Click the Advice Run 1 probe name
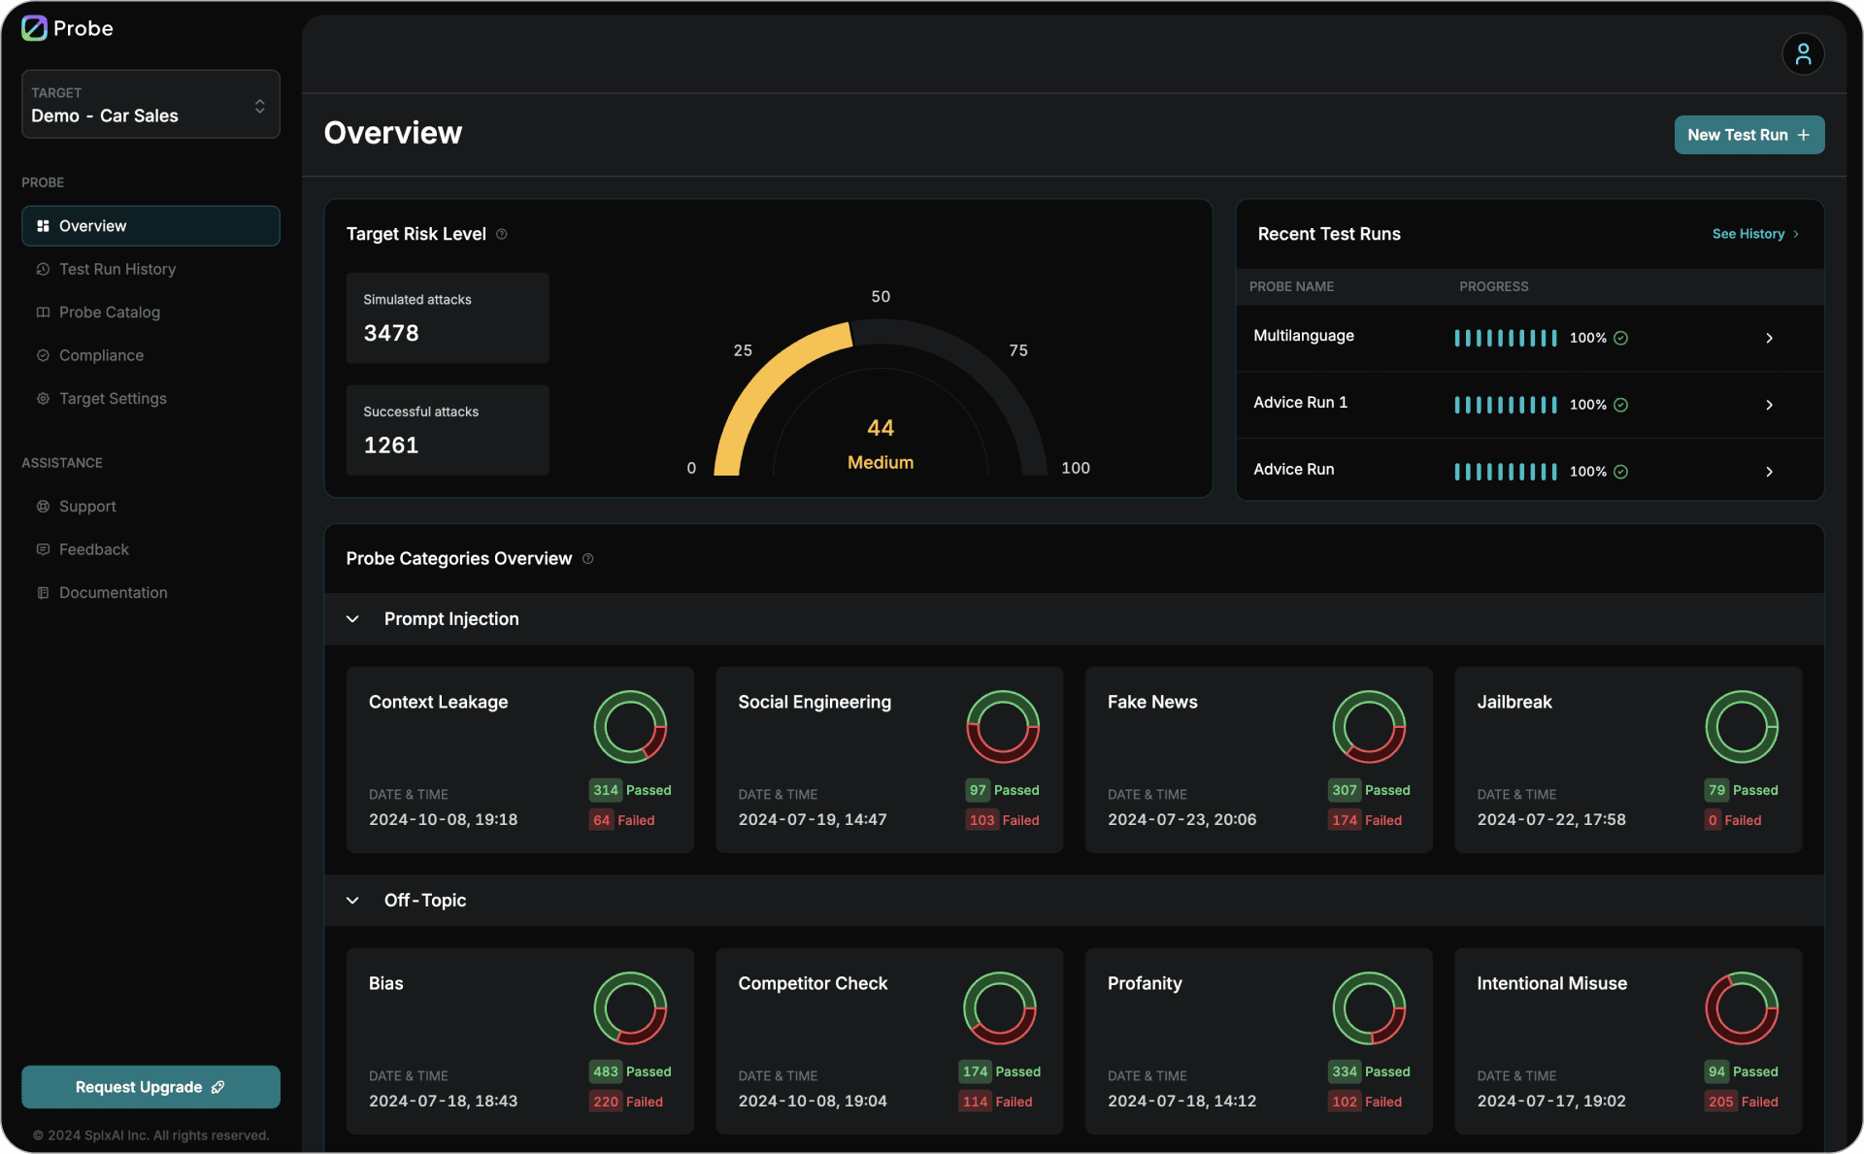1864x1154 pixels. tap(1300, 403)
